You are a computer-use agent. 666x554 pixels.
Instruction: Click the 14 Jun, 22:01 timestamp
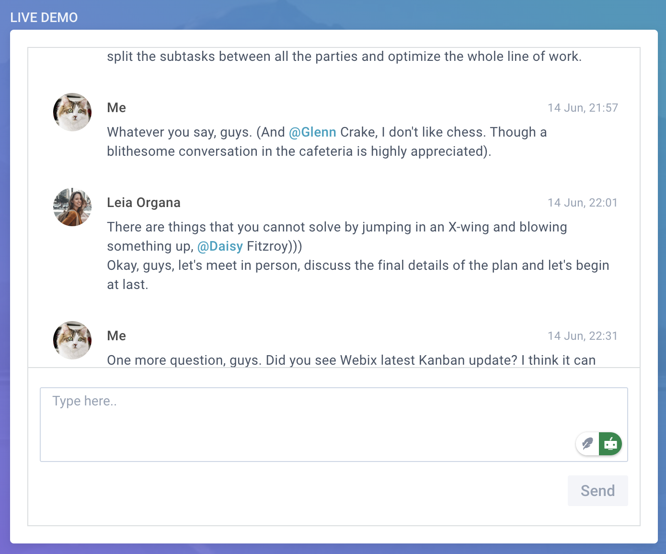583,203
